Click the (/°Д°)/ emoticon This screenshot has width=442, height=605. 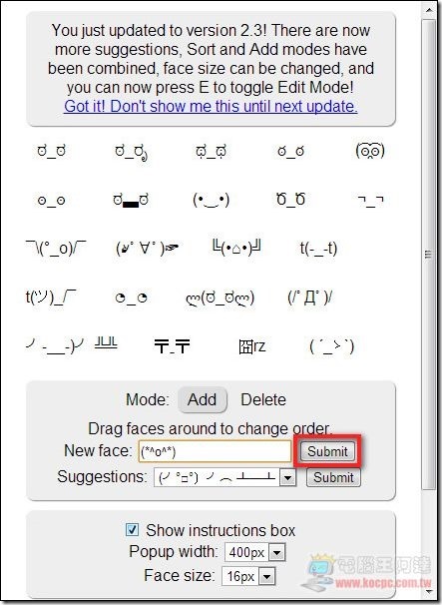(309, 298)
